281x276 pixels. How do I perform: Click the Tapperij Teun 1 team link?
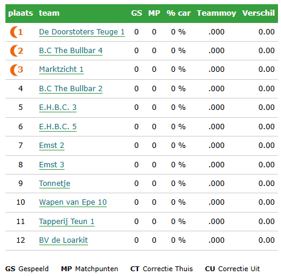67,222
